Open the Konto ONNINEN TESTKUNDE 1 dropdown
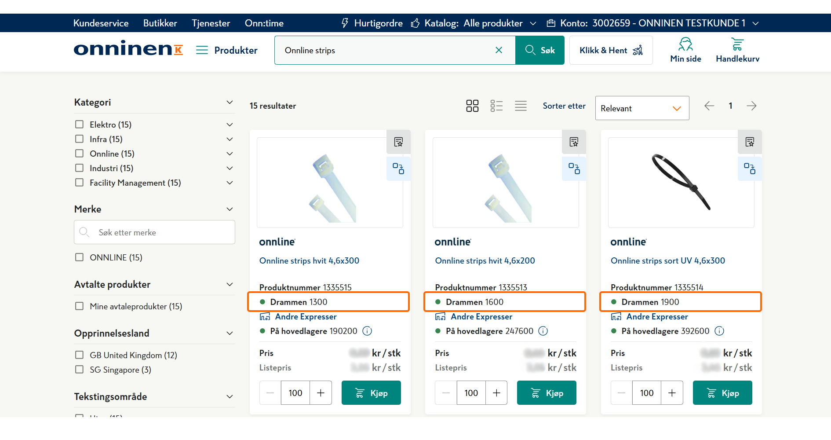The image size is (831, 440). point(652,23)
